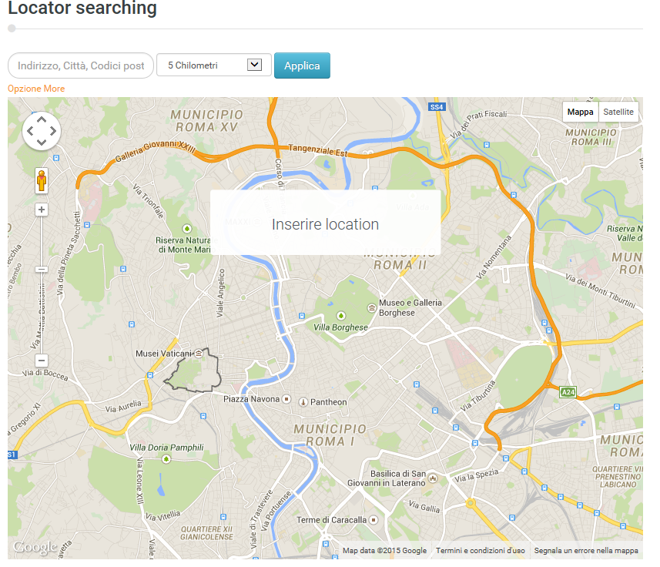Click the Villa Borghese park marker
The width and height of the screenshot is (660, 567).
click(341, 315)
